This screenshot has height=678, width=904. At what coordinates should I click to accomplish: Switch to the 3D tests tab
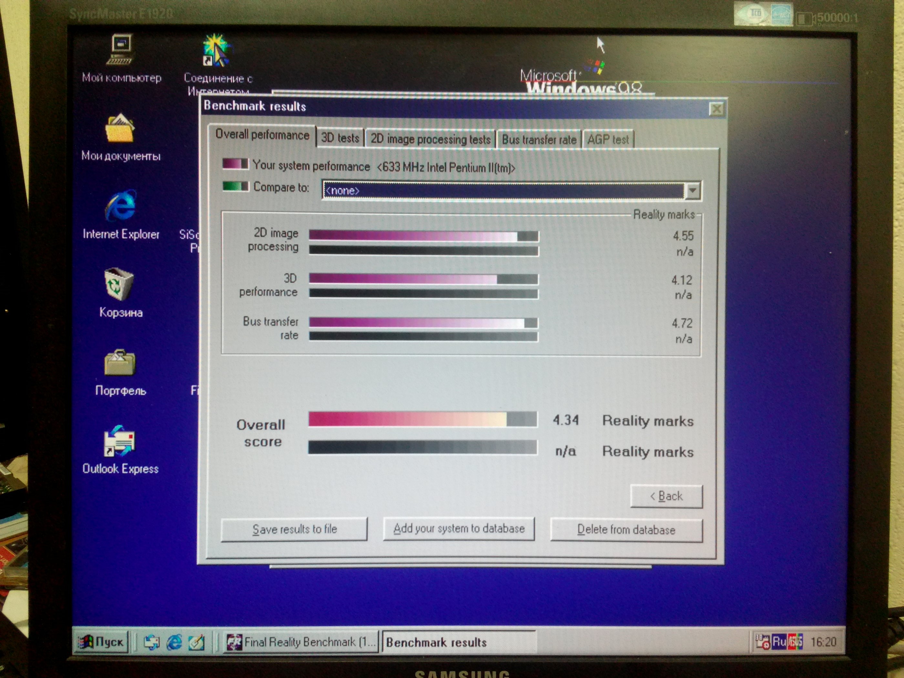point(340,138)
